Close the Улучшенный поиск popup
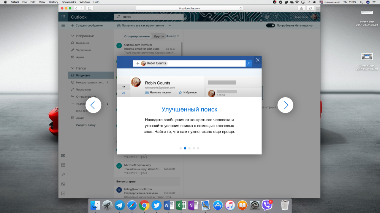380x213 pixels. tap(258, 60)
